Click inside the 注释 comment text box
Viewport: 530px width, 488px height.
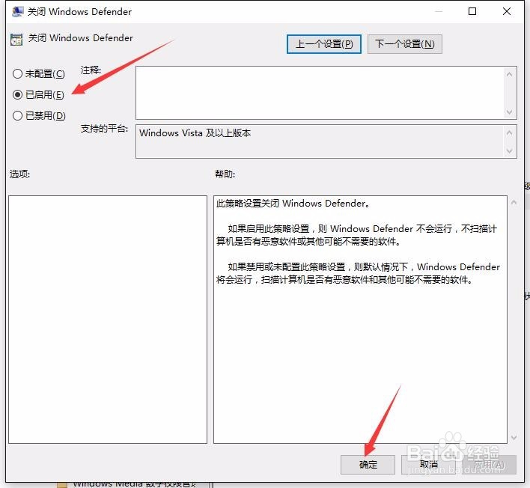tap(320, 93)
